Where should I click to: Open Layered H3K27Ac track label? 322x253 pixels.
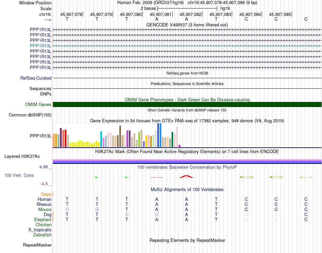coord(22,156)
